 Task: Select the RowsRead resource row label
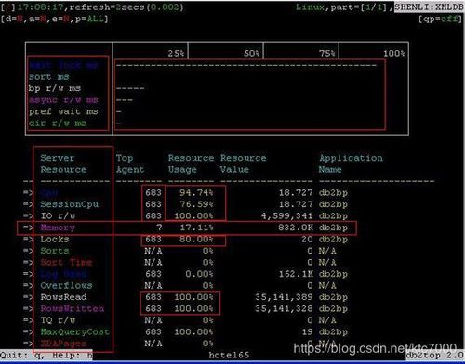point(63,297)
